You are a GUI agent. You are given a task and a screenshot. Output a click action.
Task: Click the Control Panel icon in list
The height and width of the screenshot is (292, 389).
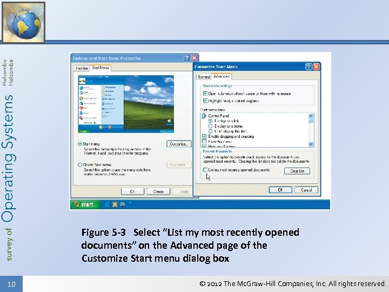(x=204, y=116)
